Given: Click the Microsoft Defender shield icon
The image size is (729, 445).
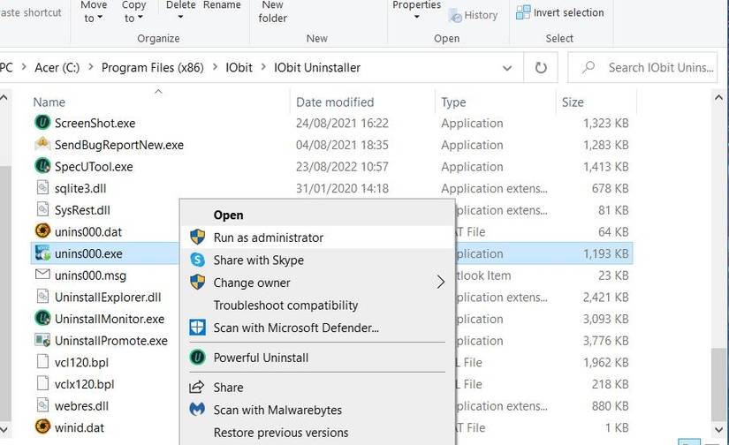Looking at the screenshot, I should click(x=198, y=328).
